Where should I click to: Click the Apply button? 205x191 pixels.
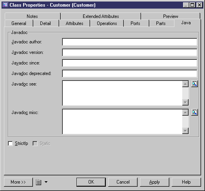point(154,182)
